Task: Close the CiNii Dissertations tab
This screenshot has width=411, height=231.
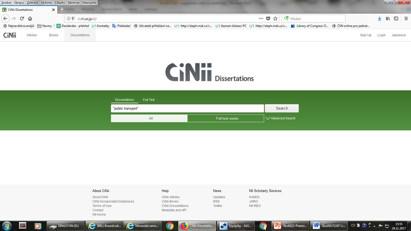Action: click(53, 10)
